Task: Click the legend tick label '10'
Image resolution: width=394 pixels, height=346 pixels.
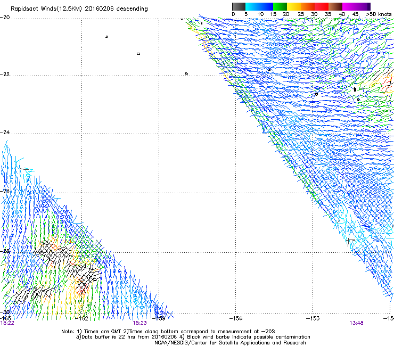Action: (260, 14)
